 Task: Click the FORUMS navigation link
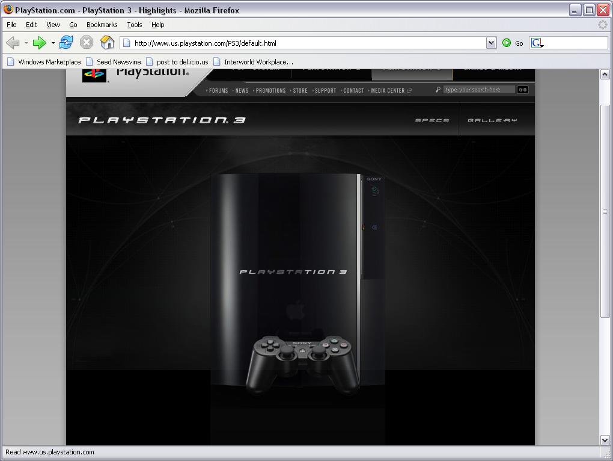[218, 90]
